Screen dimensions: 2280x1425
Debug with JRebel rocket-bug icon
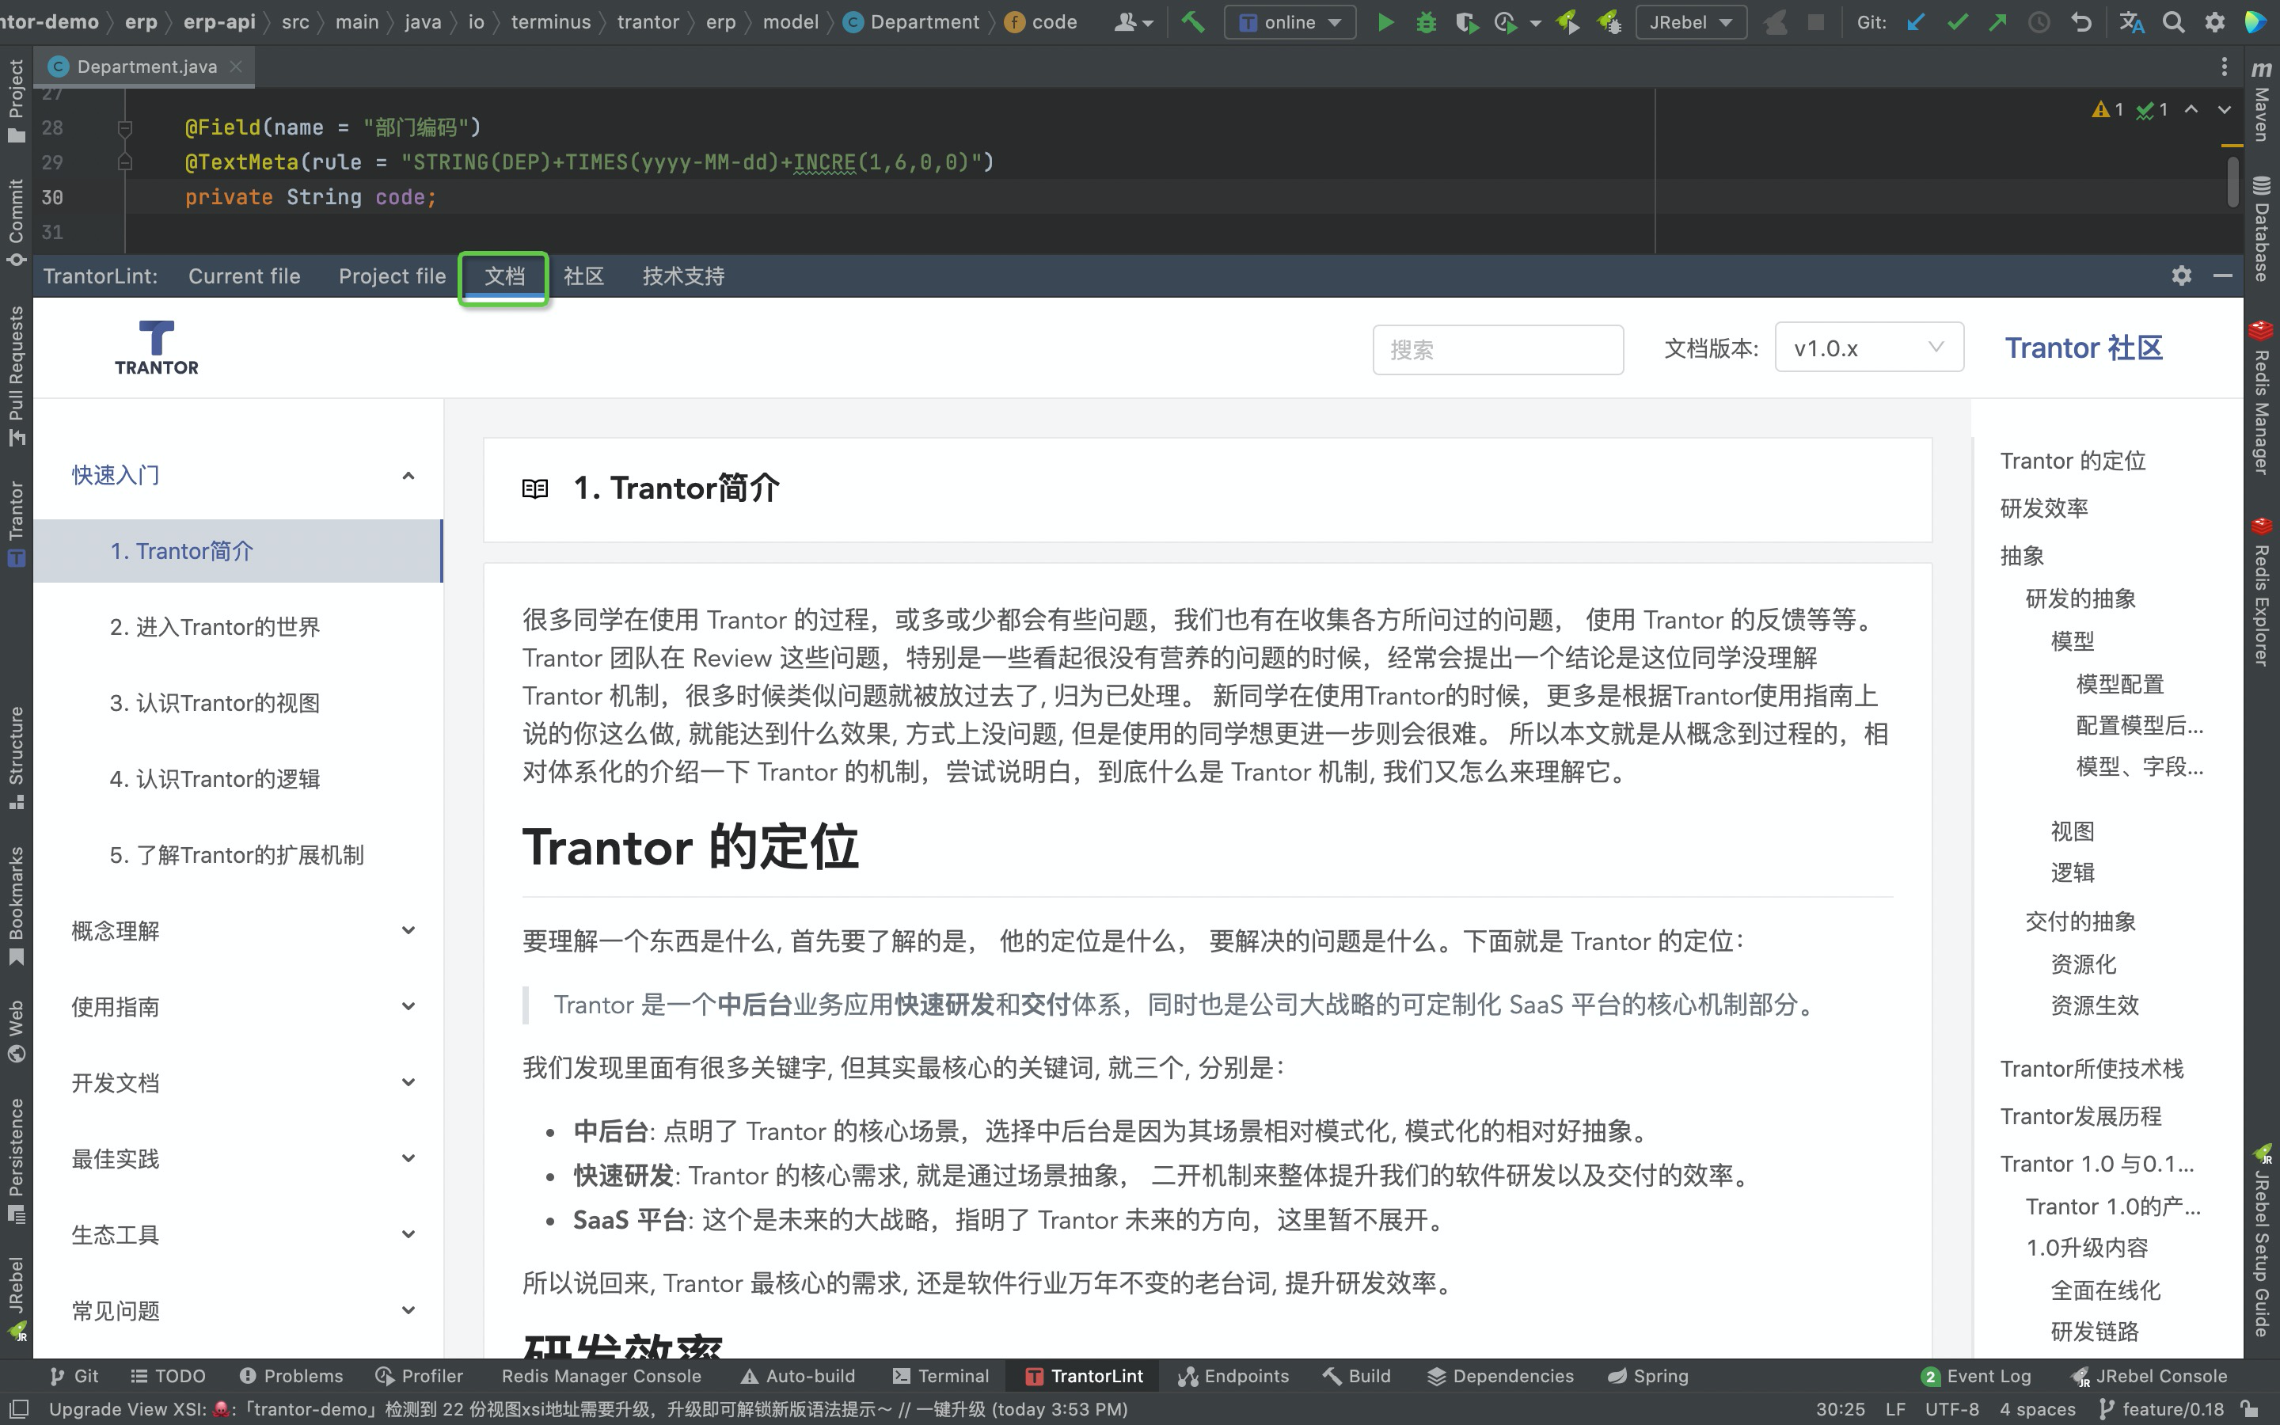(1609, 21)
